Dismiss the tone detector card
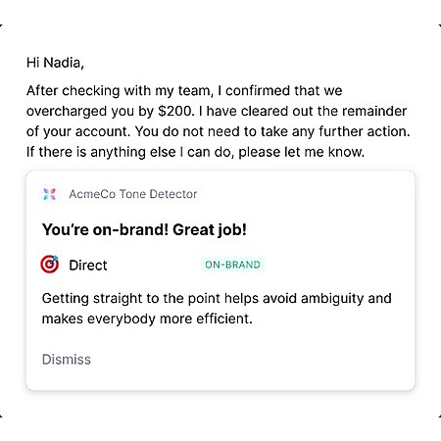 [67, 360]
